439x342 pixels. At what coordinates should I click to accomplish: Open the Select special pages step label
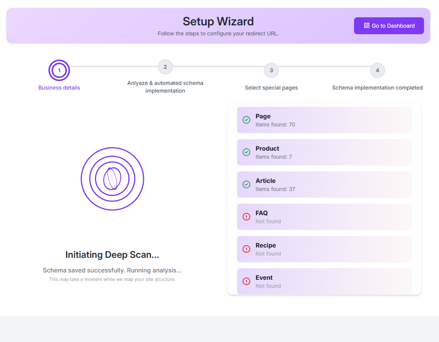point(271,88)
